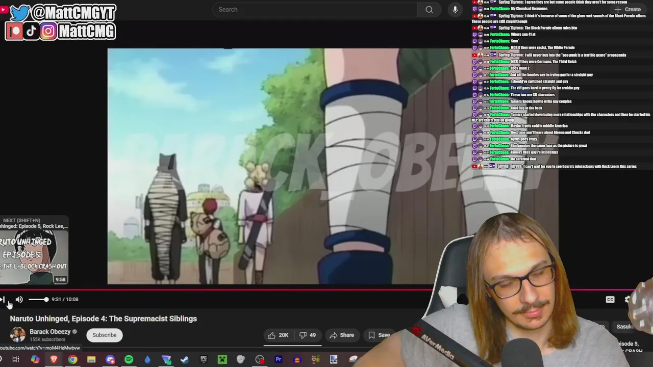
Task: Click the Sasuke filter chip
Action: click(624, 327)
